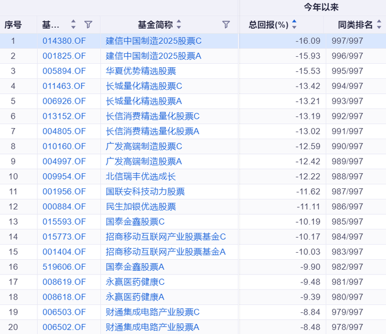
Task: Sort by 总回报(%) using its sort arrows
Action: click(x=294, y=25)
